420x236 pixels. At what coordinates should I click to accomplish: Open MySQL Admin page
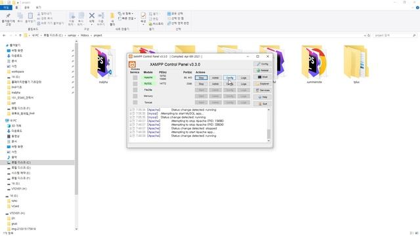(215, 84)
